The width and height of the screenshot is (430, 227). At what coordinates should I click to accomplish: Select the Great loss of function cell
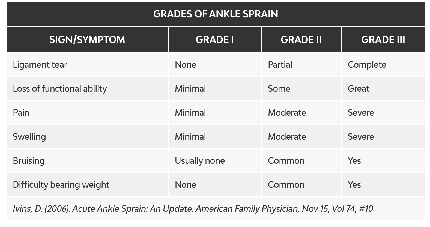coord(359,89)
